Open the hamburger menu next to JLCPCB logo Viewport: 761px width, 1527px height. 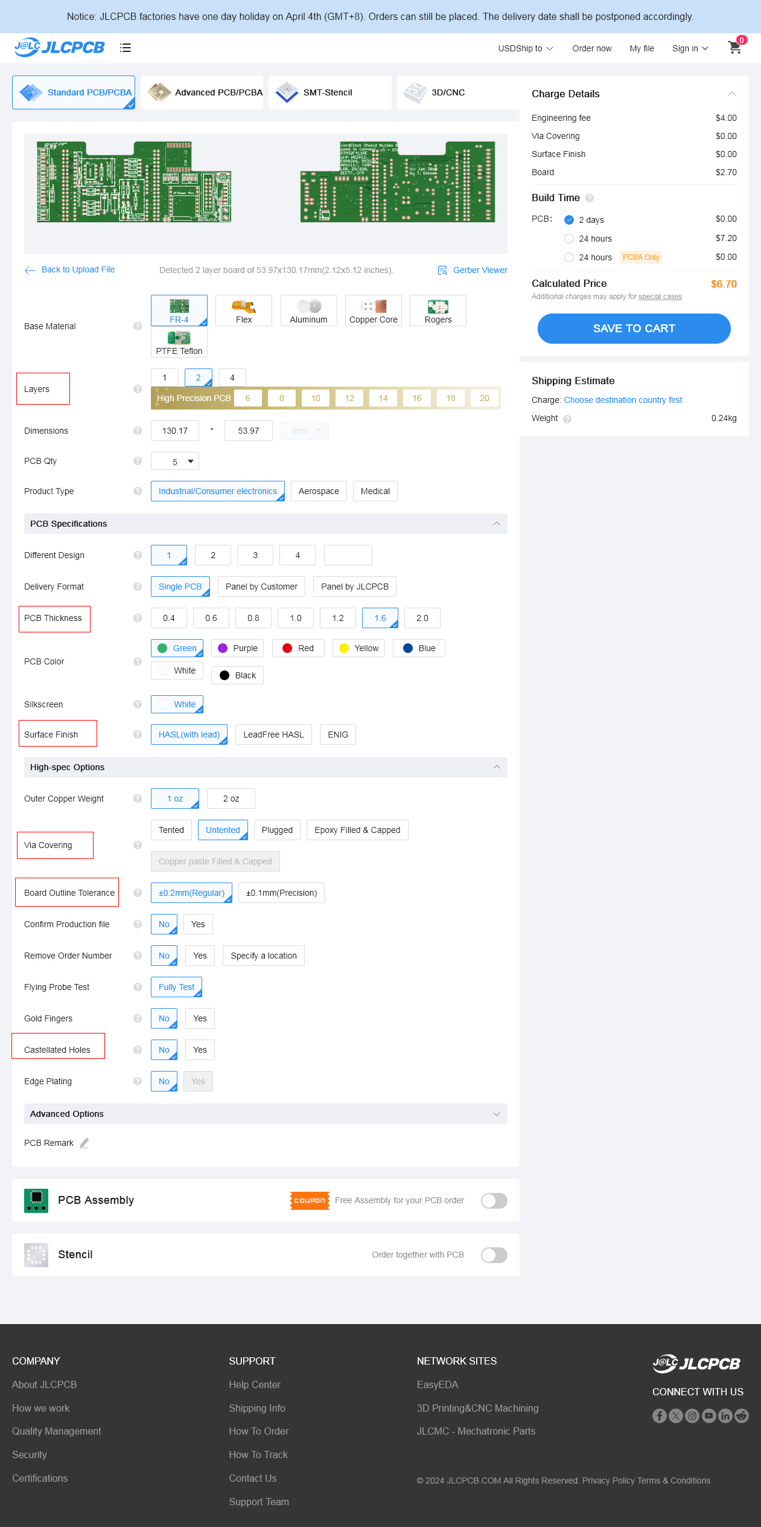126,48
